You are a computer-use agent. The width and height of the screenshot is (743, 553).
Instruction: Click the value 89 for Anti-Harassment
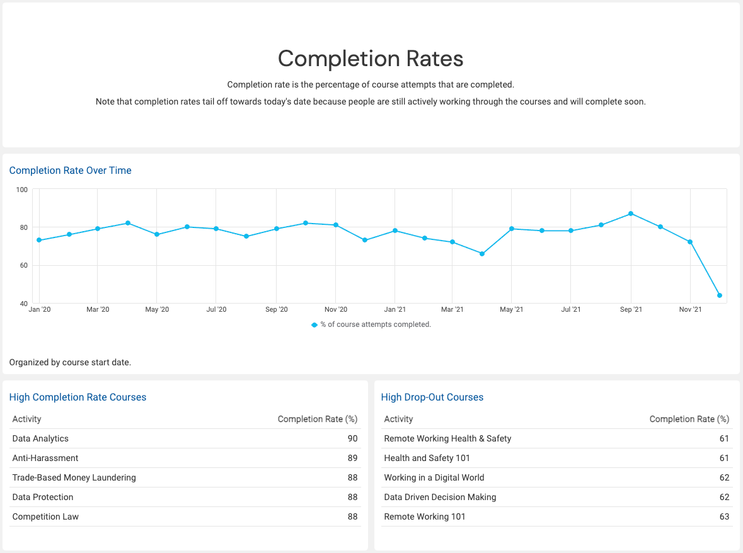click(352, 458)
